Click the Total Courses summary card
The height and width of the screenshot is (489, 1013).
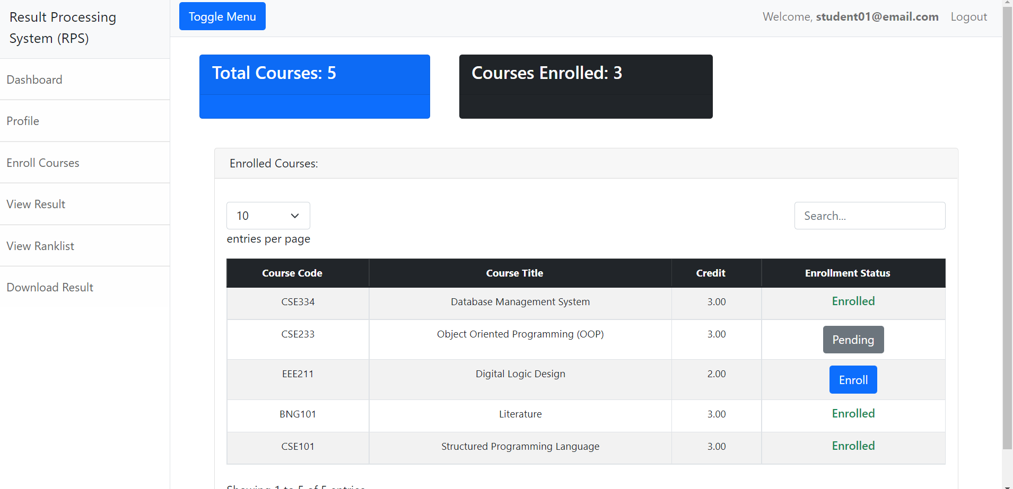[x=314, y=86]
